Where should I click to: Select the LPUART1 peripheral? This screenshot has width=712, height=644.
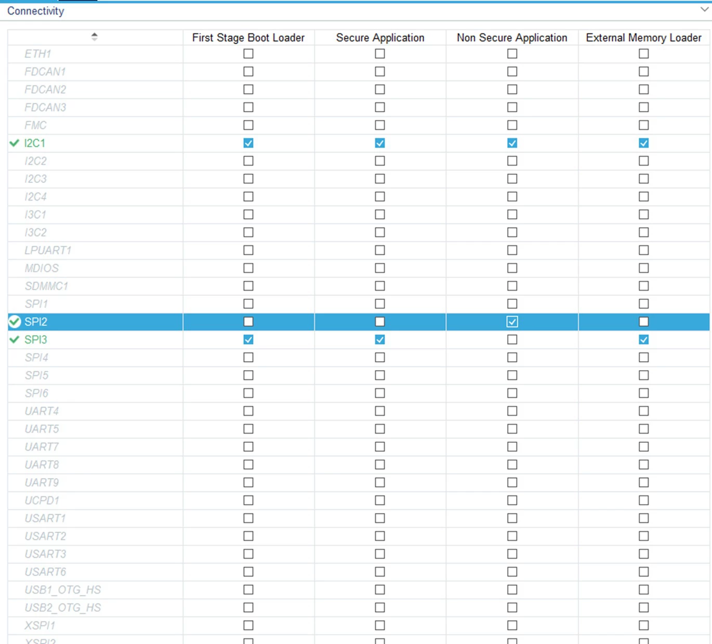(48, 250)
